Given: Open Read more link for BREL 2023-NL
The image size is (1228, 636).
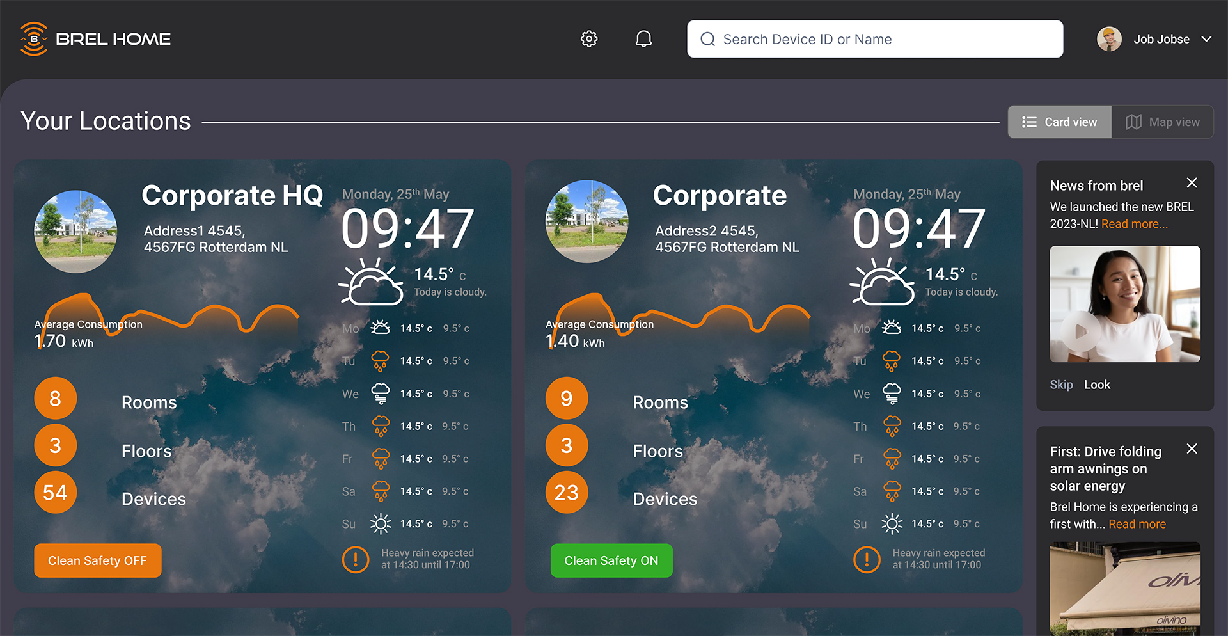Looking at the screenshot, I should click(x=1134, y=224).
